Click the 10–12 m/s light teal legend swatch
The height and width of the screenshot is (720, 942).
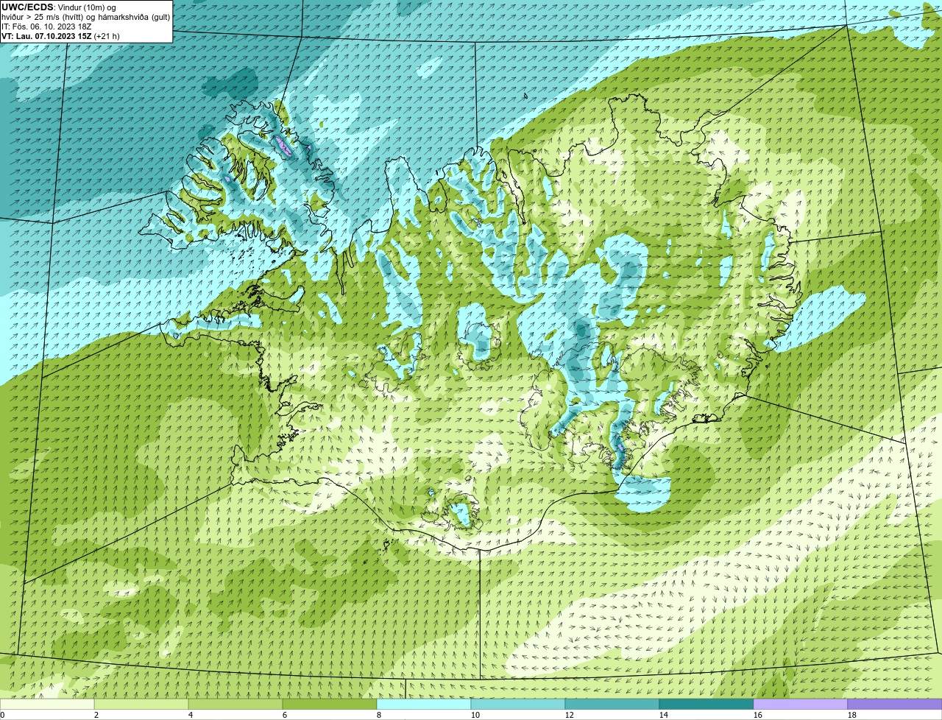point(518,705)
